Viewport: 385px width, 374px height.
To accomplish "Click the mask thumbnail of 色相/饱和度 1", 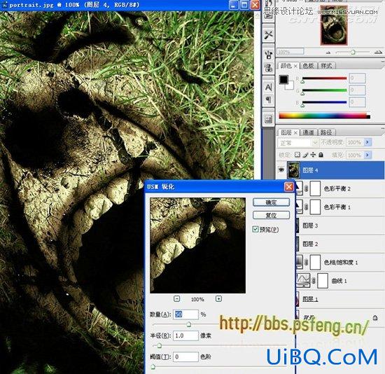I will coord(316,262).
